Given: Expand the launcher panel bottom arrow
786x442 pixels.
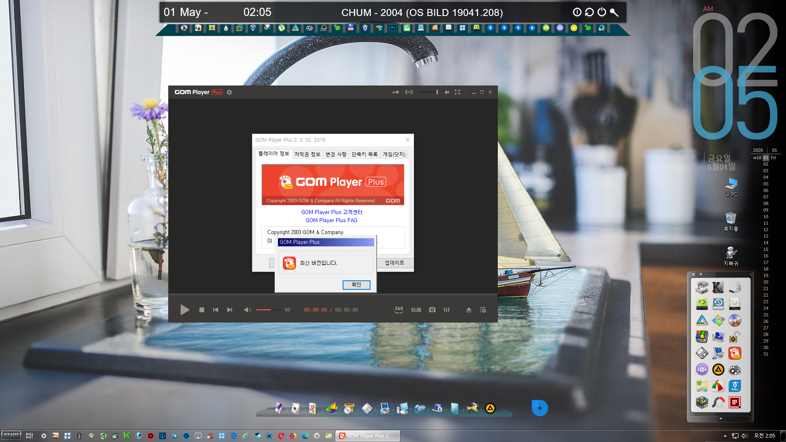Looking at the screenshot, I should pos(720,419).
